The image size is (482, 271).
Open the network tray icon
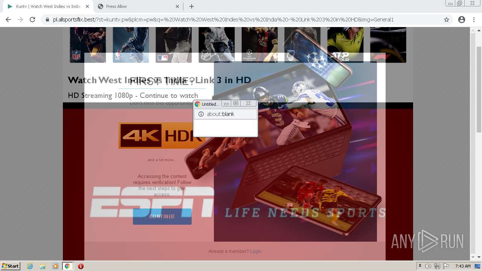pyautogui.click(x=437, y=266)
